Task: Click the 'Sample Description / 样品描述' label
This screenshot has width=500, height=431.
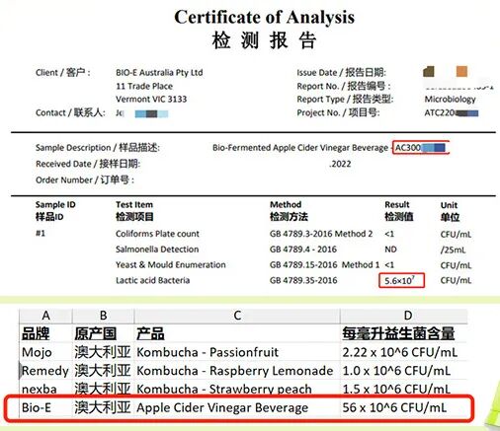Action: [98, 148]
